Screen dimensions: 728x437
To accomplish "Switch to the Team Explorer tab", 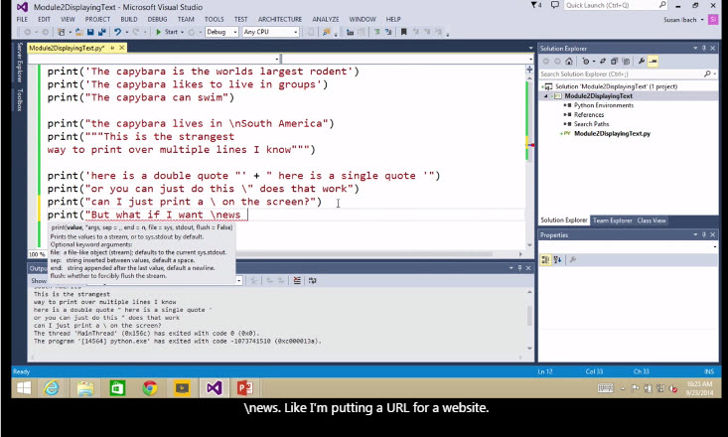I will click(613, 220).
